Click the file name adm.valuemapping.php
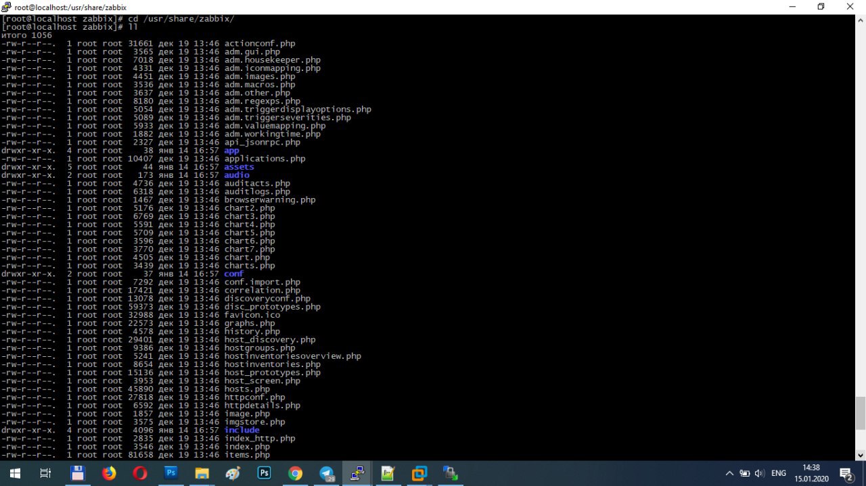The width and height of the screenshot is (866, 486). [275, 126]
